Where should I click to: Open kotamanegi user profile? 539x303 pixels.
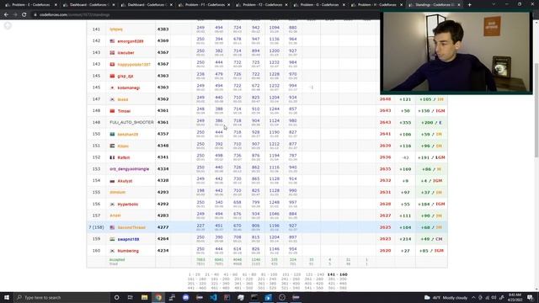coord(129,88)
